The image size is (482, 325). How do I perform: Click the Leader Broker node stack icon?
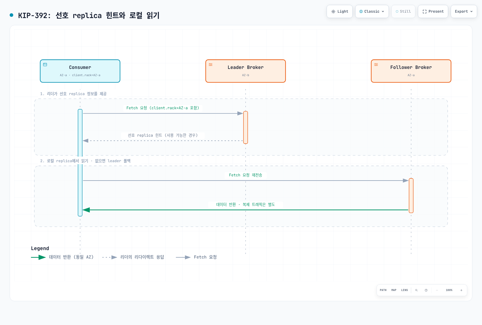coord(211,64)
